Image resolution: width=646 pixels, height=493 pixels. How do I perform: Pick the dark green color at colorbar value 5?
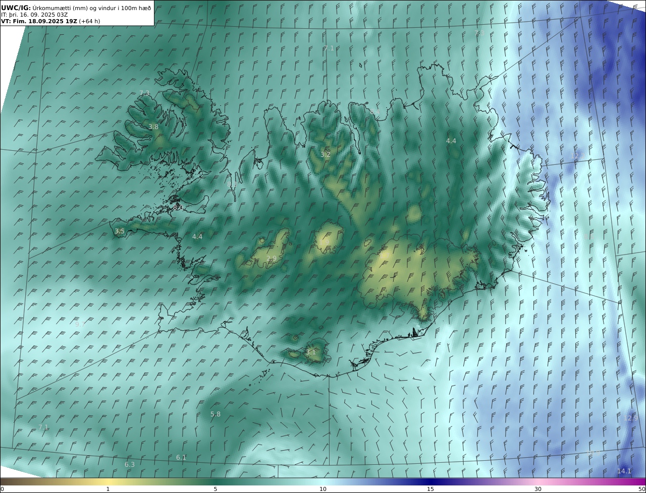point(216,481)
